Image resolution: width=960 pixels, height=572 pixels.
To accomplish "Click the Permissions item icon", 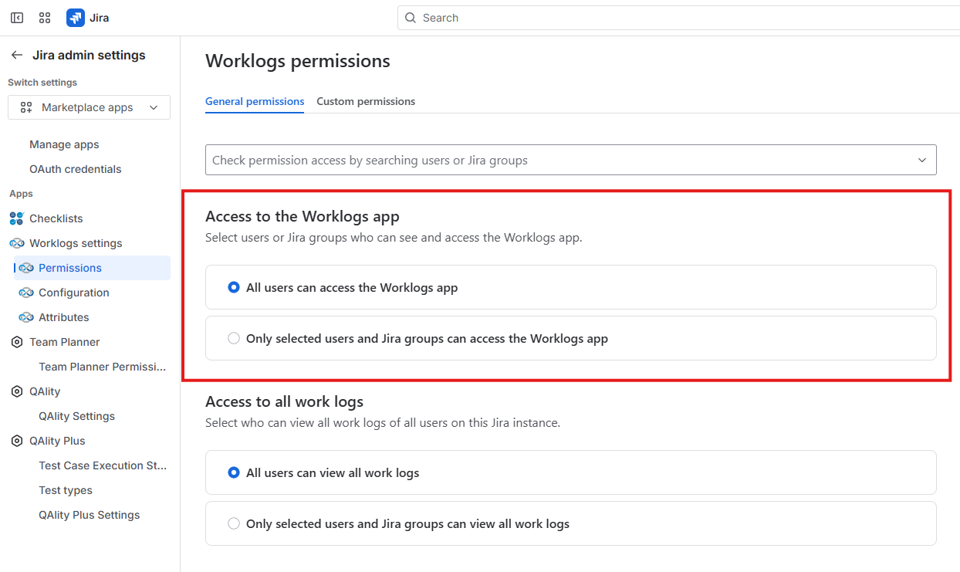I will pos(27,268).
